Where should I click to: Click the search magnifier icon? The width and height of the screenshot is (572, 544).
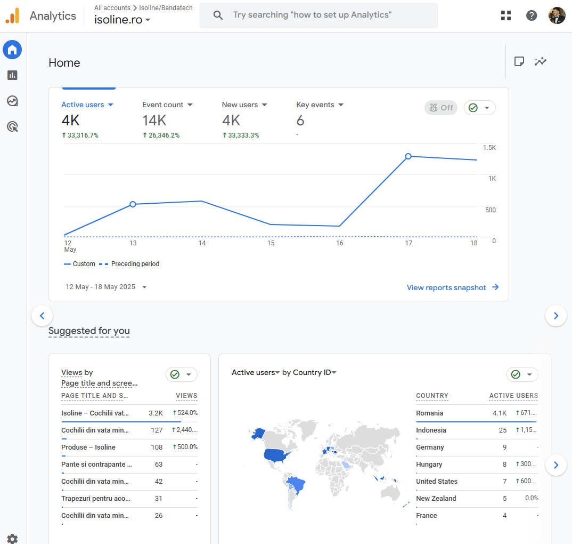click(x=218, y=15)
